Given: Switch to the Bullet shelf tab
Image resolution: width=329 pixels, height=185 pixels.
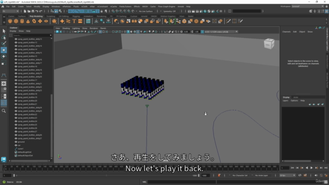Looking at the screenshot, I should pyautogui.click(x=191, y=16).
